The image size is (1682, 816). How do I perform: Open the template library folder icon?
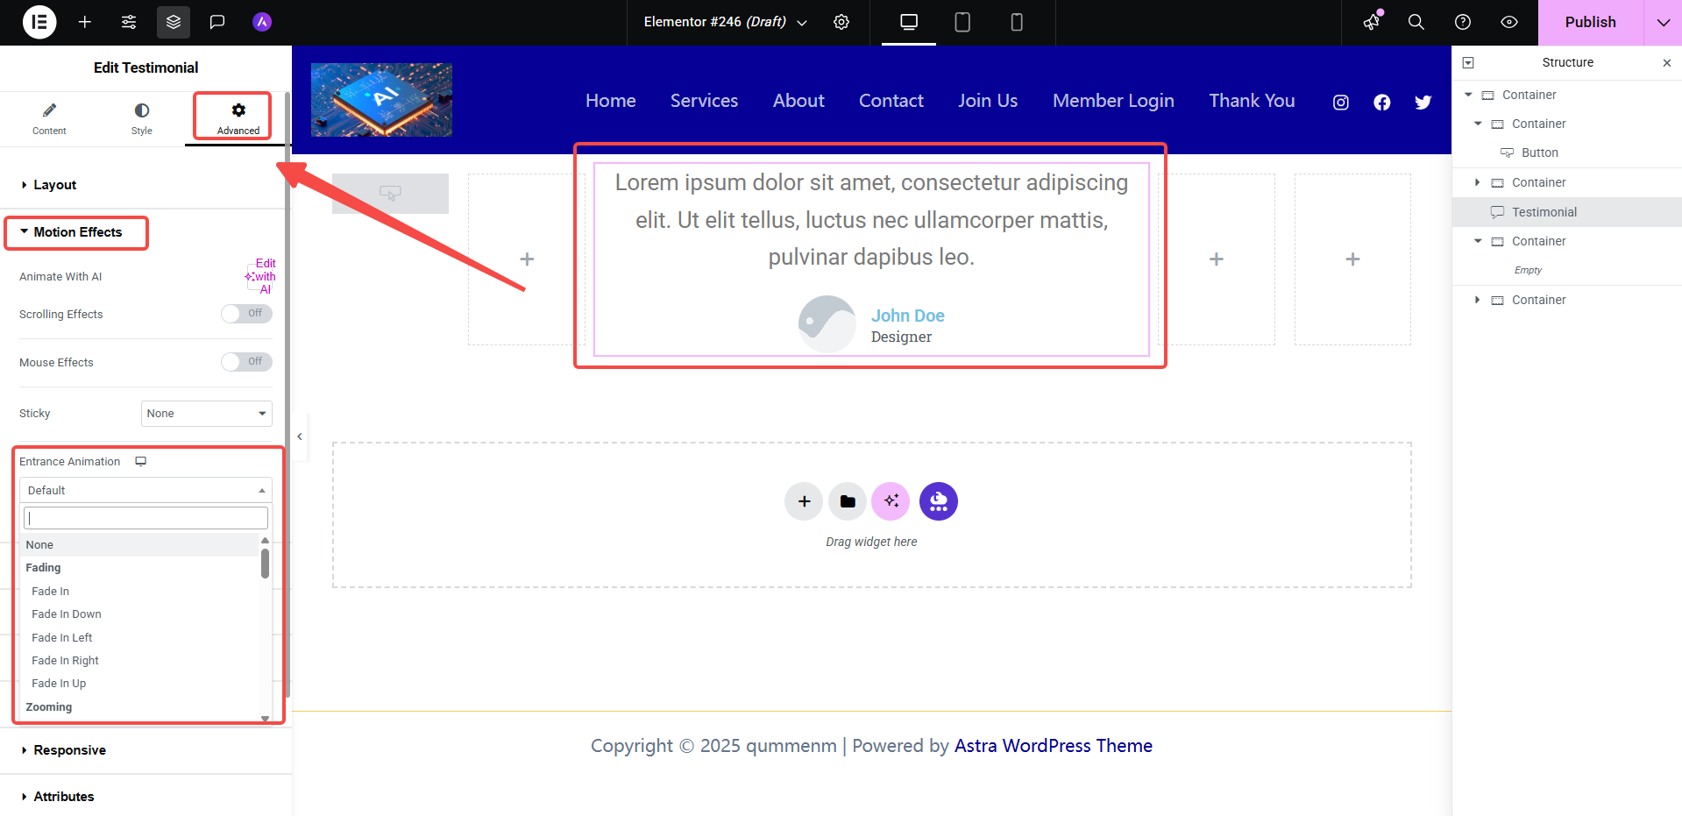tap(847, 500)
